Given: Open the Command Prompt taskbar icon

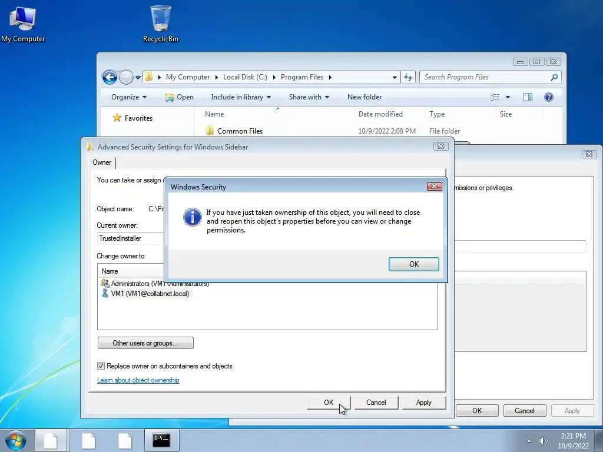Looking at the screenshot, I should point(161,440).
